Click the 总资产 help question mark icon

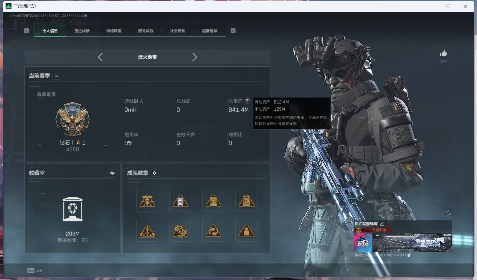coord(247,101)
